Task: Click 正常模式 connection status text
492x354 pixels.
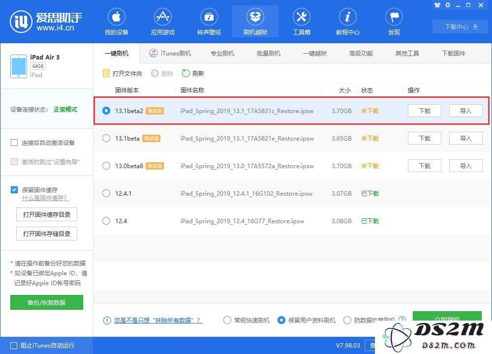Action: click(x=65, y=109)
